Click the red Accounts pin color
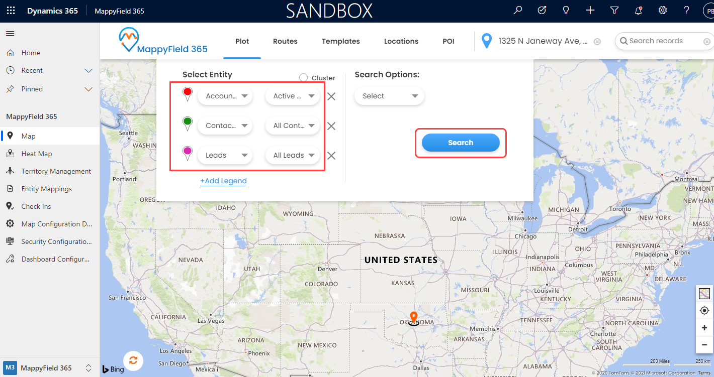 [x=188, y=94]
